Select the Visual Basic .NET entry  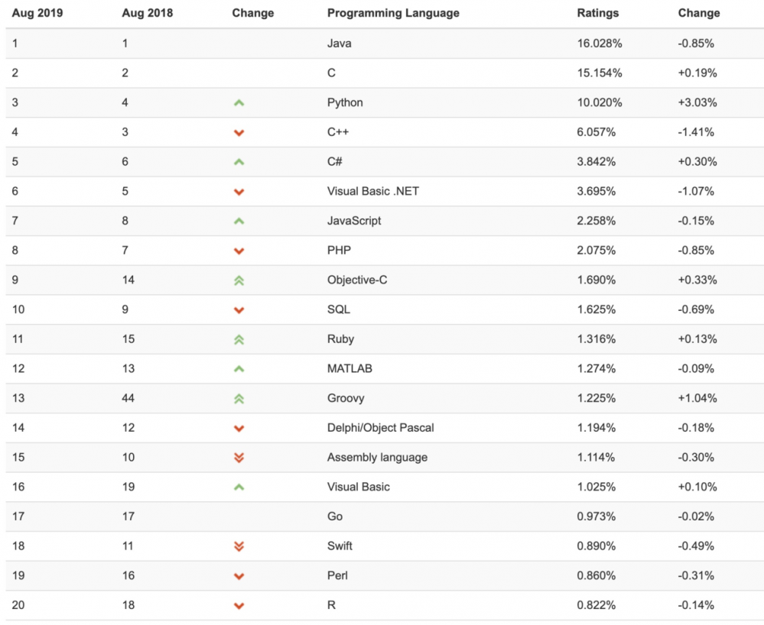click(x=373, y=191)
